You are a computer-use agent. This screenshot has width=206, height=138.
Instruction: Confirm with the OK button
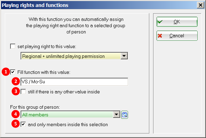(x=177, y=22)
